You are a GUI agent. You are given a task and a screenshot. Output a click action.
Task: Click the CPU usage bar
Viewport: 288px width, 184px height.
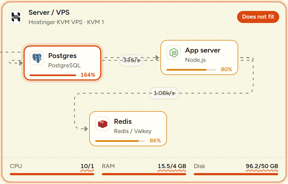[x=52, y=174]
